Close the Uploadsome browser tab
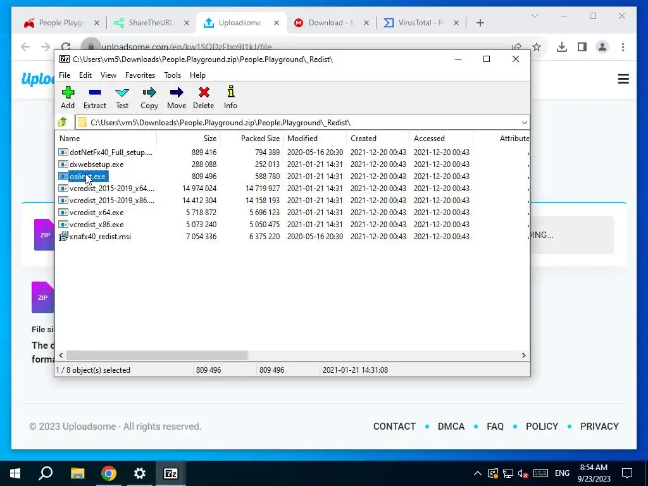The width and height of the screenshot is (648, 486). point(277,23)
